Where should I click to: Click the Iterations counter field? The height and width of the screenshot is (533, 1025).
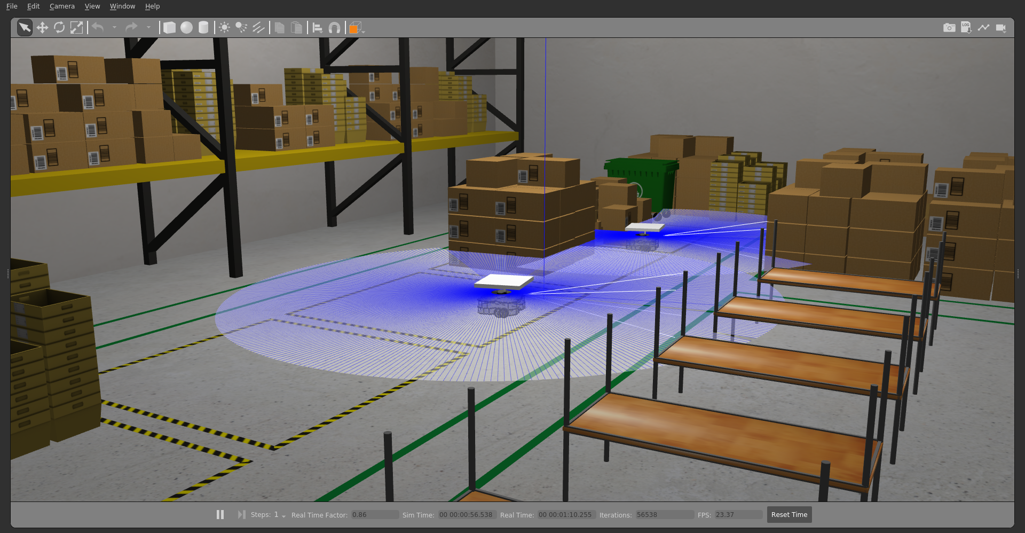tap(664, 515)
